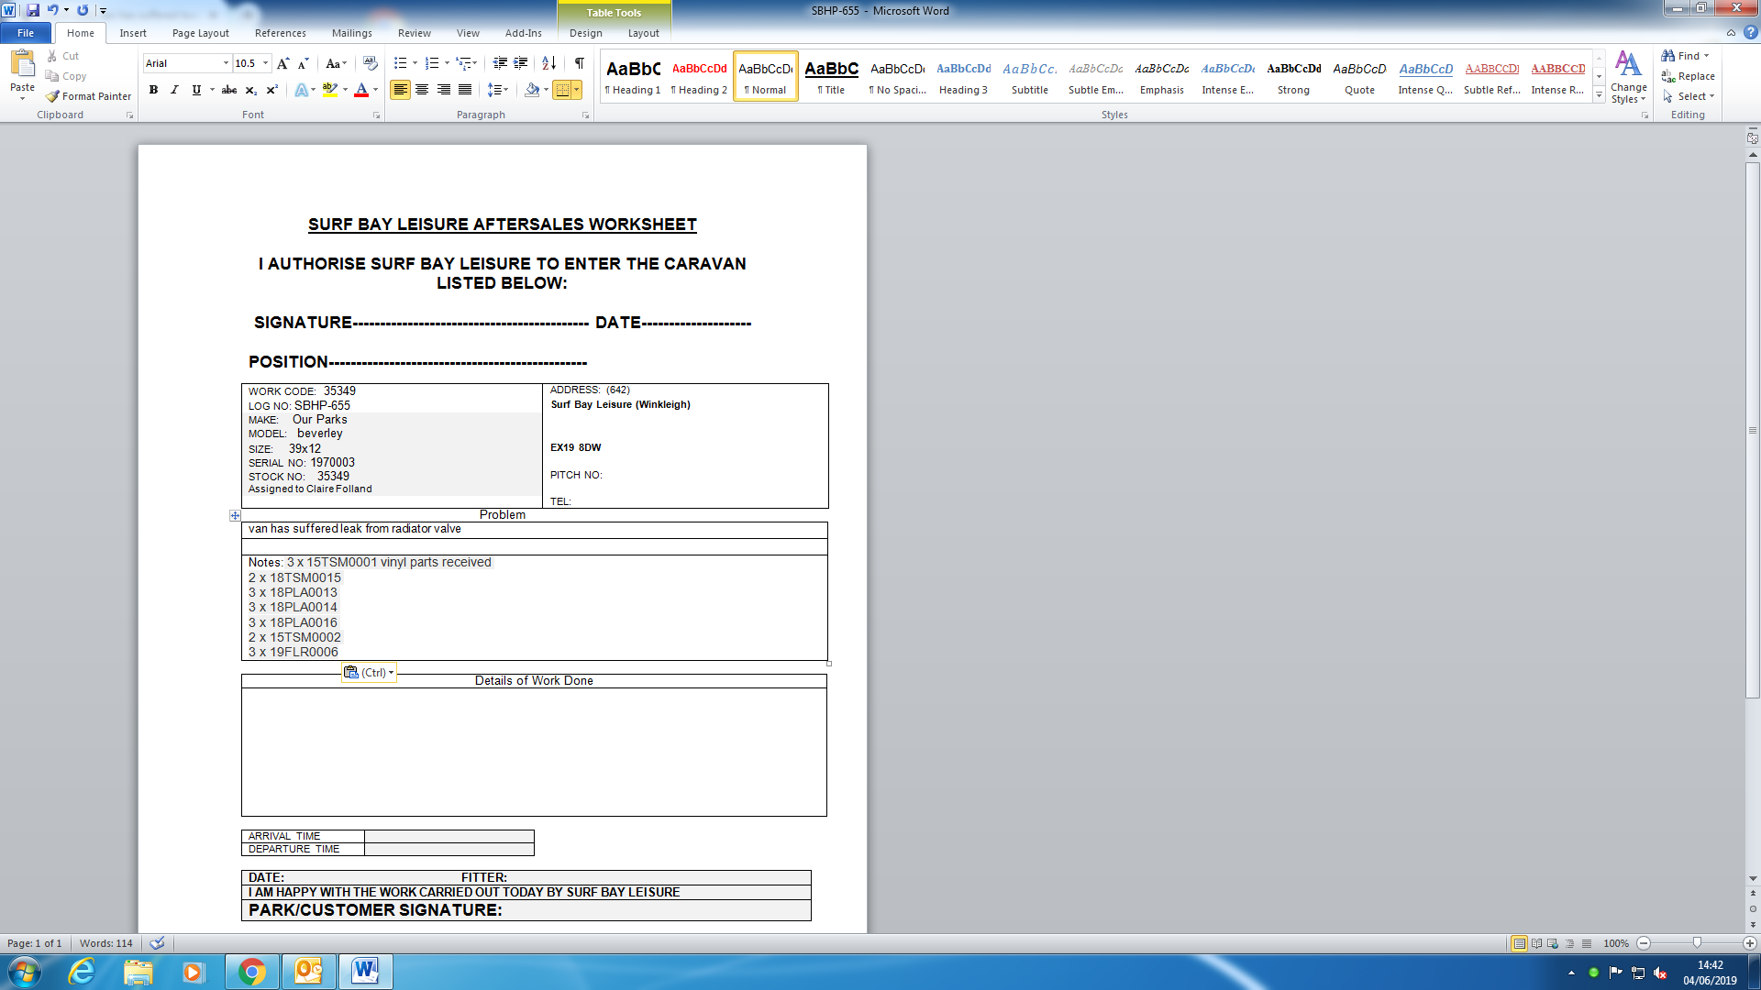
Task: Open the font name dropdown
Action: pos(226,63)
